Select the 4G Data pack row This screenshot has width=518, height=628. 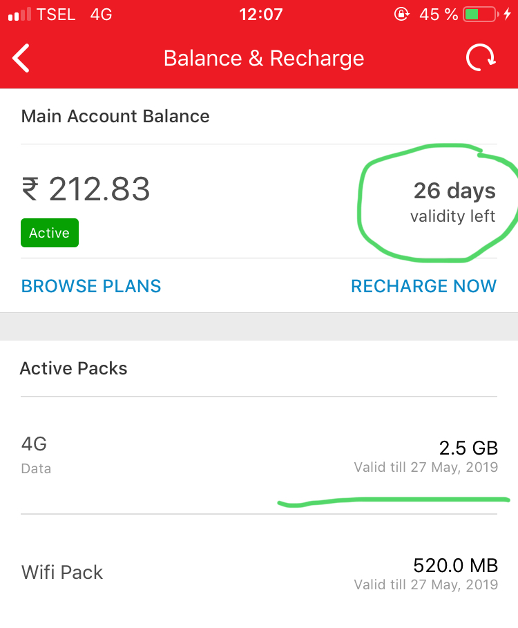[x=258, y=455]
